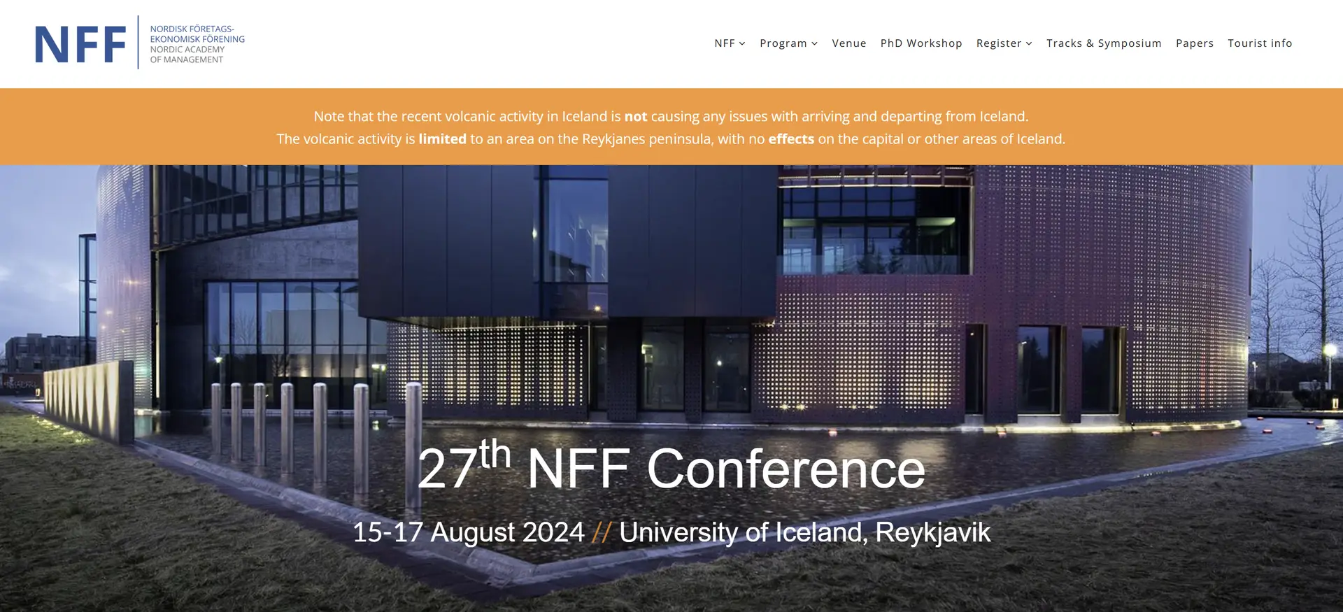Click the NFF logo in the header
The image size is (1343, 612).
140,43
